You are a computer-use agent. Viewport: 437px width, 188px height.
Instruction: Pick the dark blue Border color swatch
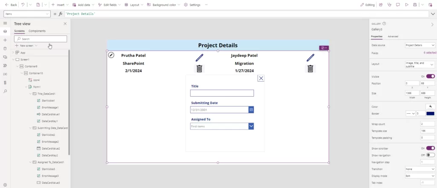point(430,114)
